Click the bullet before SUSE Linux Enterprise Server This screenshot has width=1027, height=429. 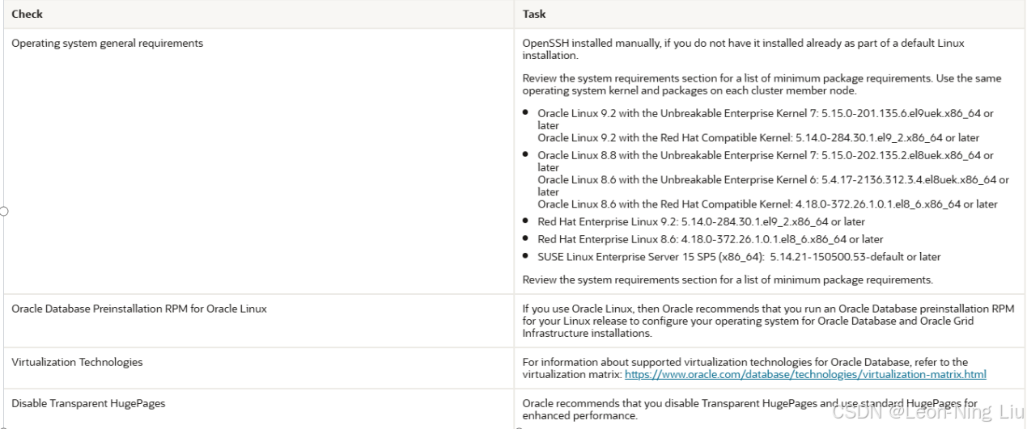pos(527,257)
